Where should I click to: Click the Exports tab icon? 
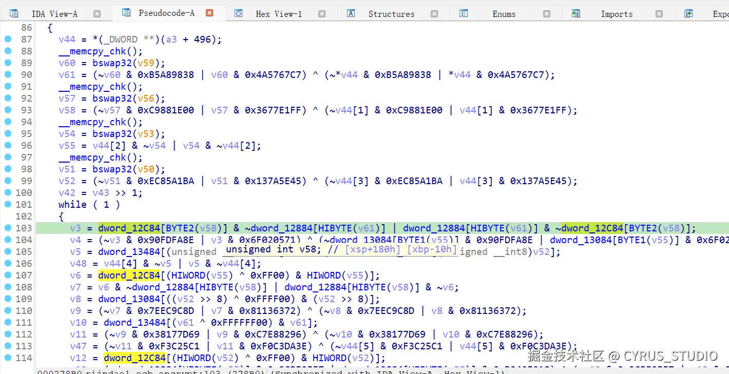(x=688, y=14)
